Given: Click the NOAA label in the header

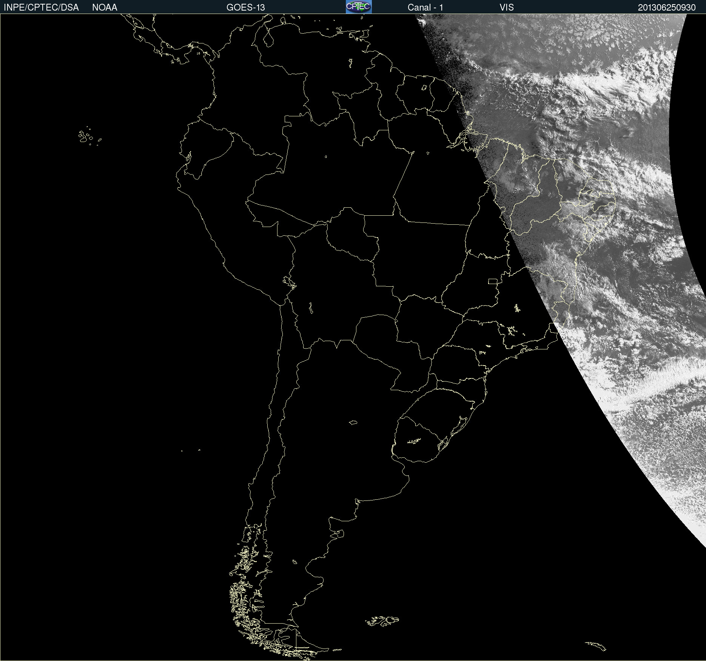Looking at the screenshot, I should point(105,8).
